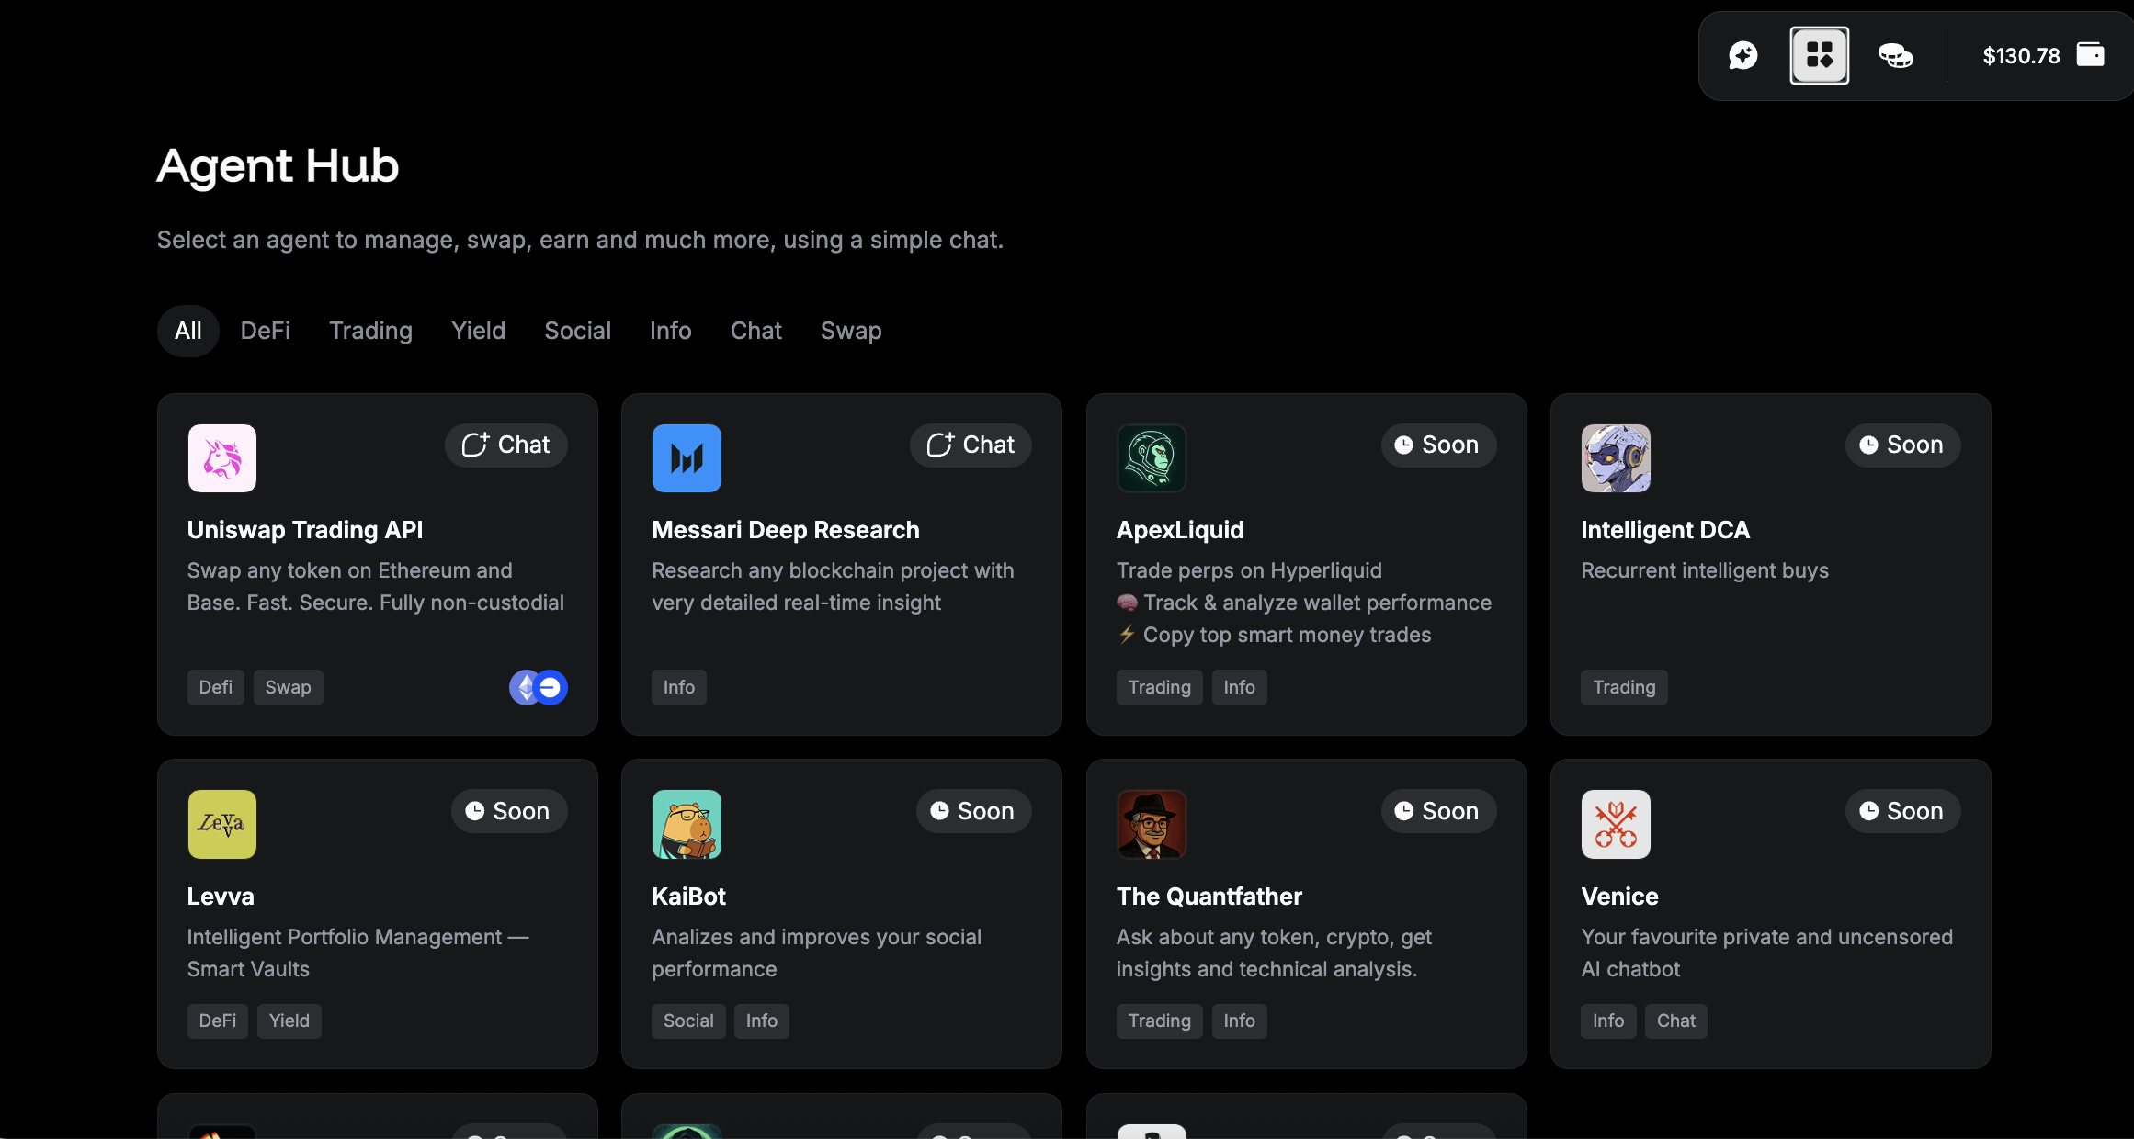Click the ApexLiquid astronaut avatar
Viewport: 2134px width, 1139px height.
point(1152,457)
